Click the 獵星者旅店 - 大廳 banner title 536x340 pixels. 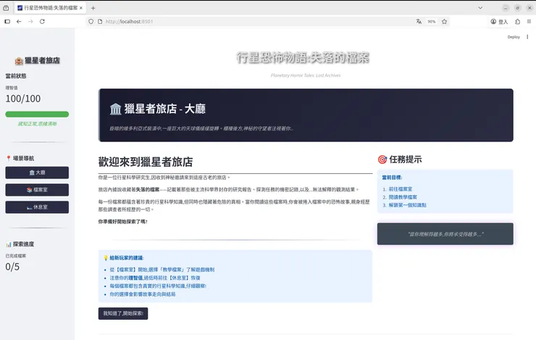[x=158, y=109]
